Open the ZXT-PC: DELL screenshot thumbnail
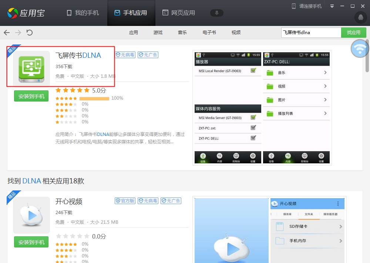The width and height of the screenshot is (370, 263). 296,107
